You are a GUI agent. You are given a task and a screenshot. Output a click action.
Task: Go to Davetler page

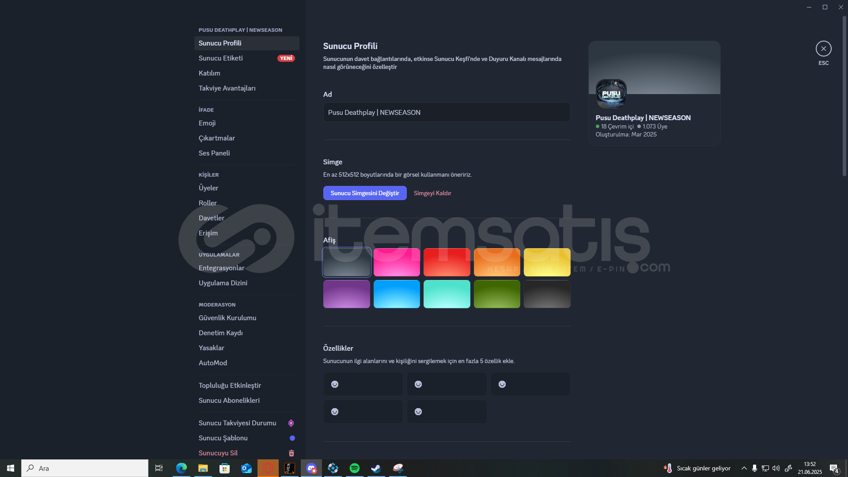click(246, 218)
